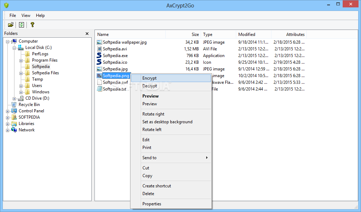Viewport: 361px width, 212px height.
Task: Click the Softpedia.swf file icon
Action: tap(99, 82)
